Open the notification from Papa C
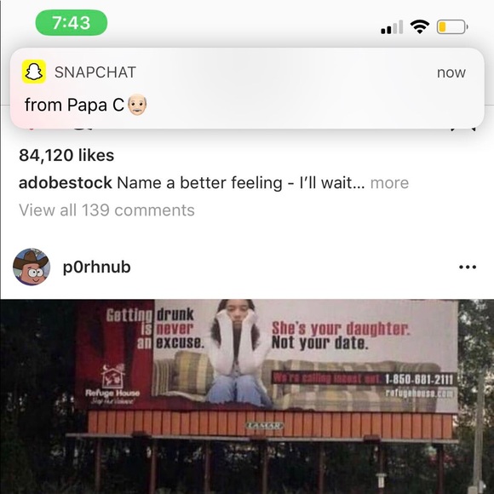 point(247,89)
